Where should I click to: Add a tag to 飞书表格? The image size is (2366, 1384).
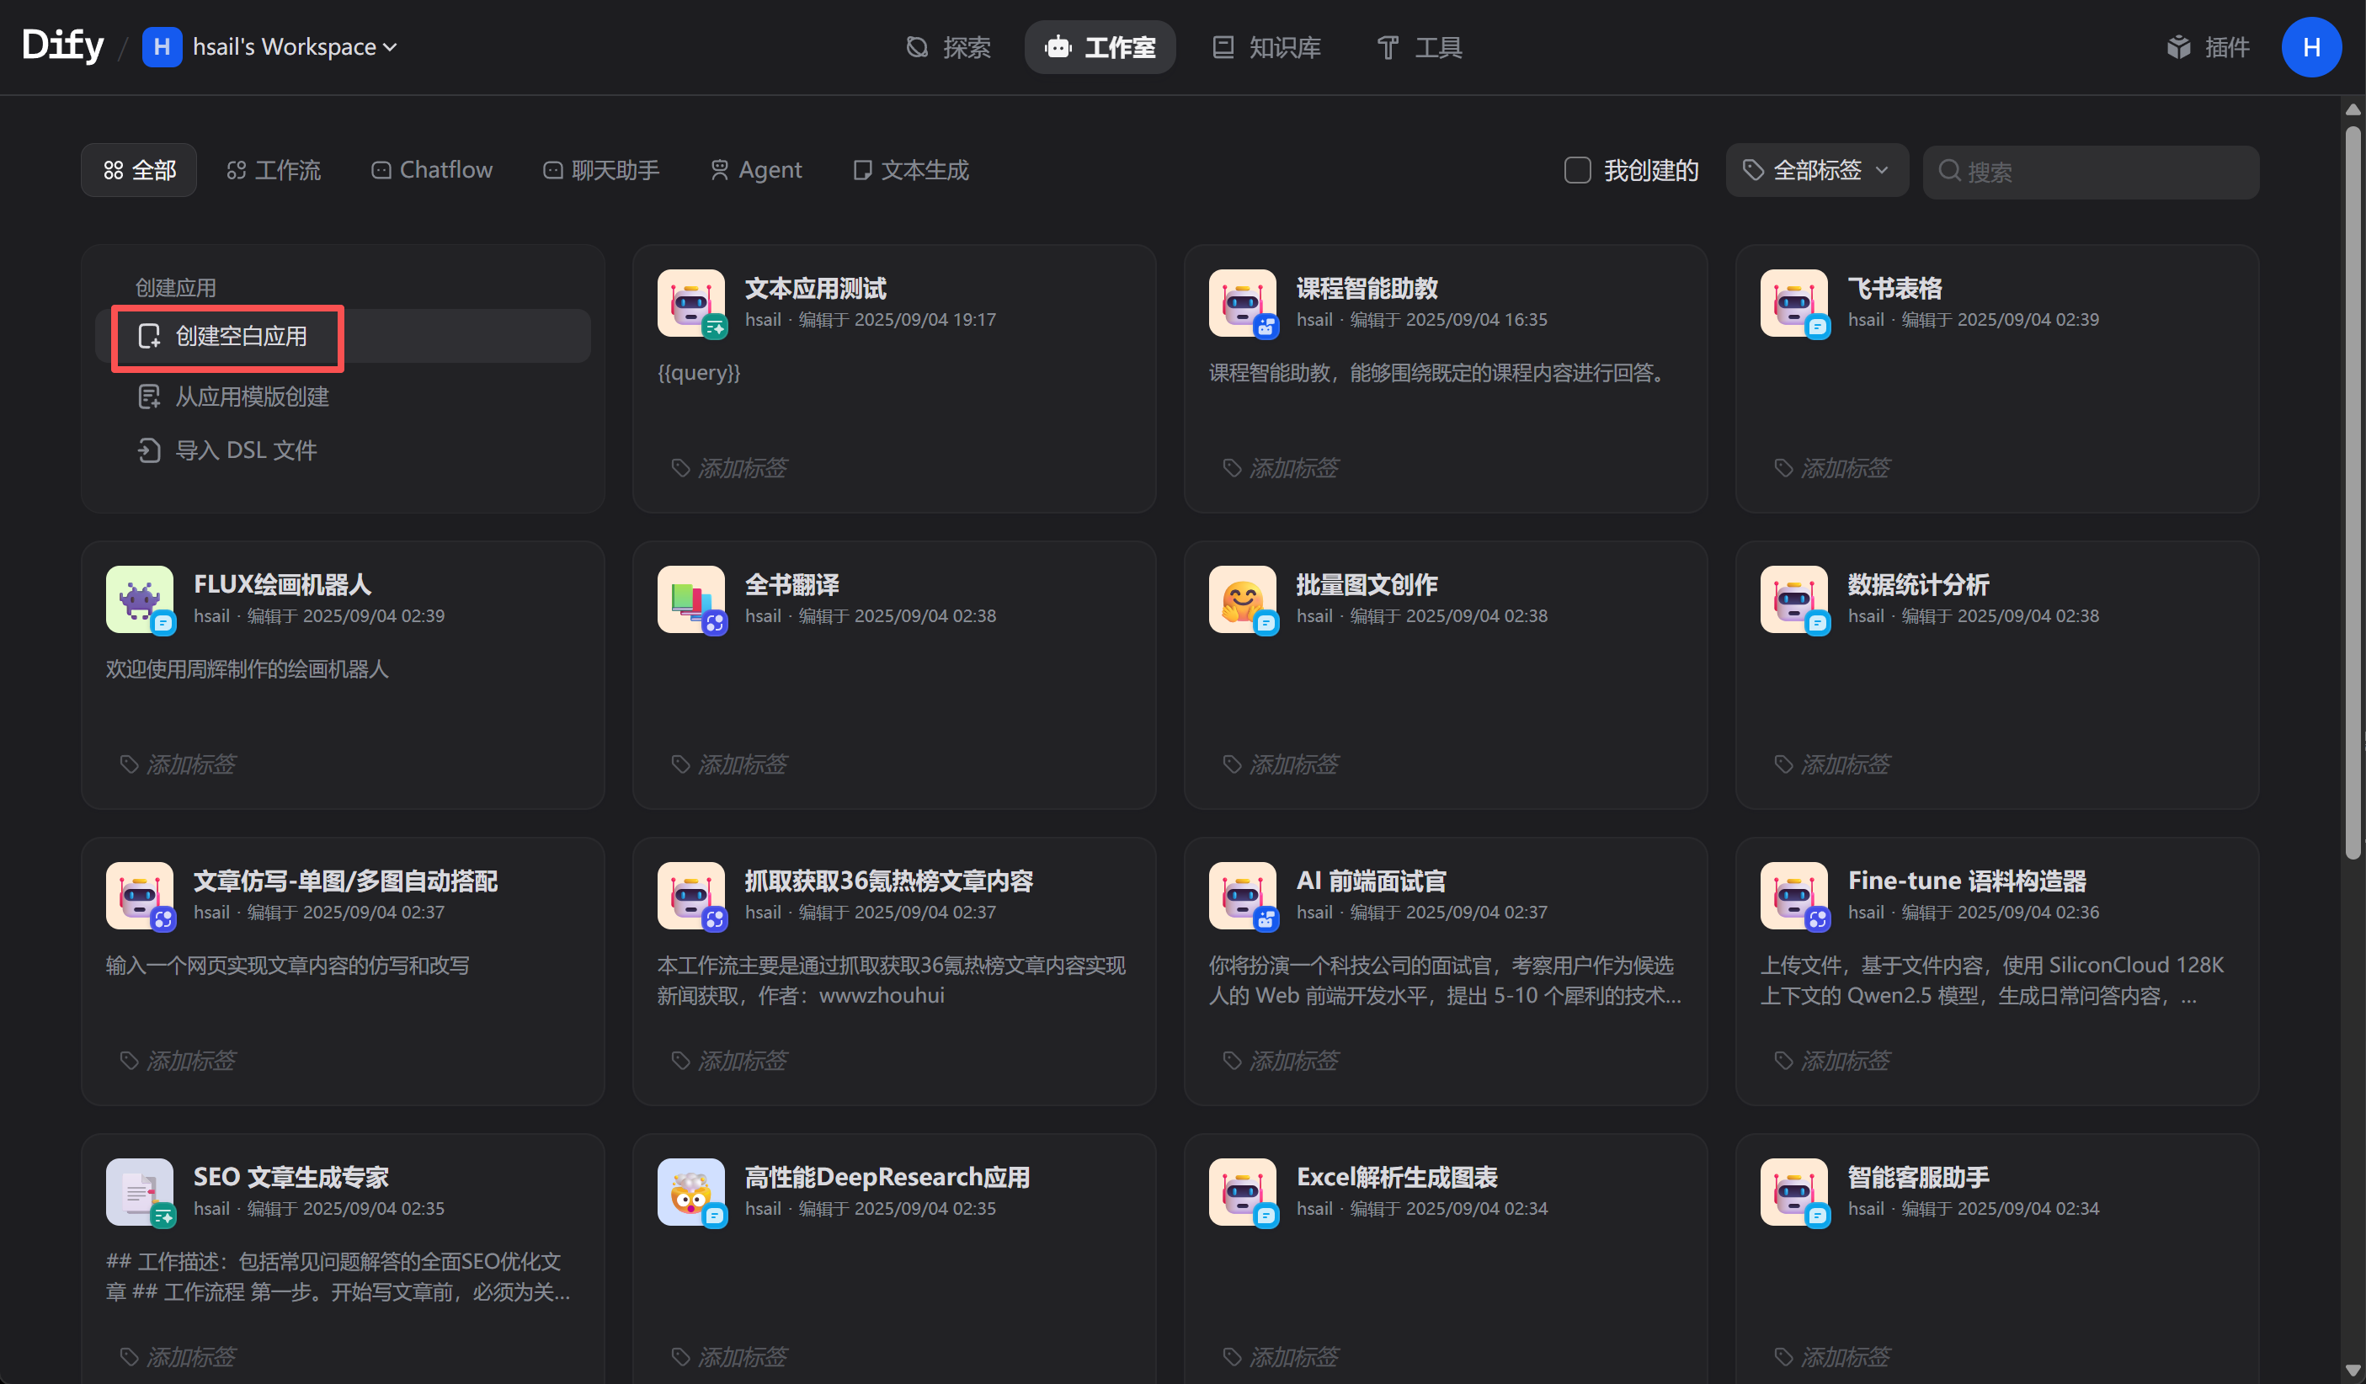pos(1832,467)
